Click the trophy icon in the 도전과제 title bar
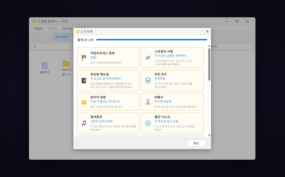 coord(78,31)
